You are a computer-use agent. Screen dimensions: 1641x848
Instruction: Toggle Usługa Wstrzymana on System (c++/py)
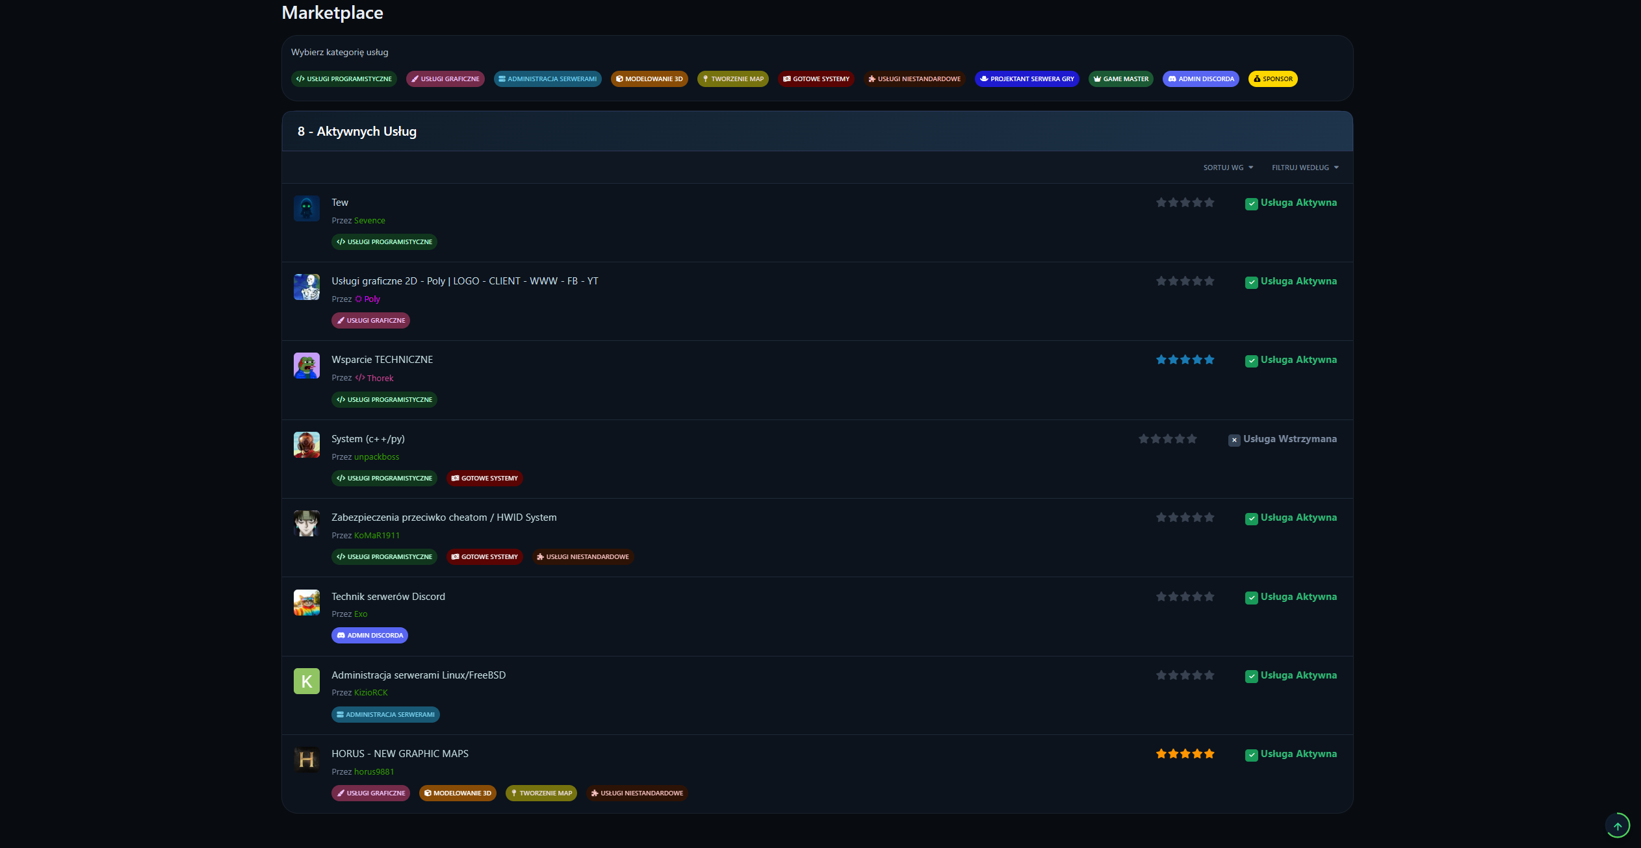pos(1234,440)
